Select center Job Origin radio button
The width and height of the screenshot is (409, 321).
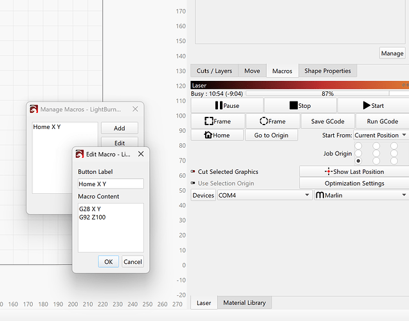(x=376, y=153)
